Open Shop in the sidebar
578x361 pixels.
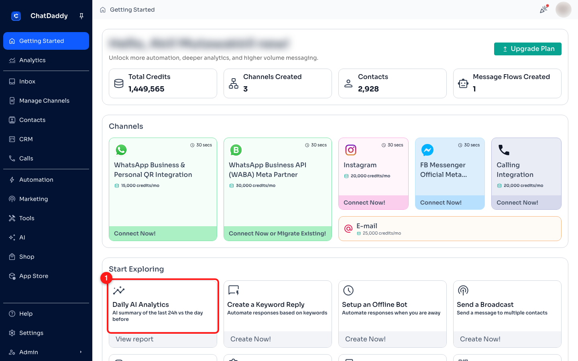coord(46,257)
